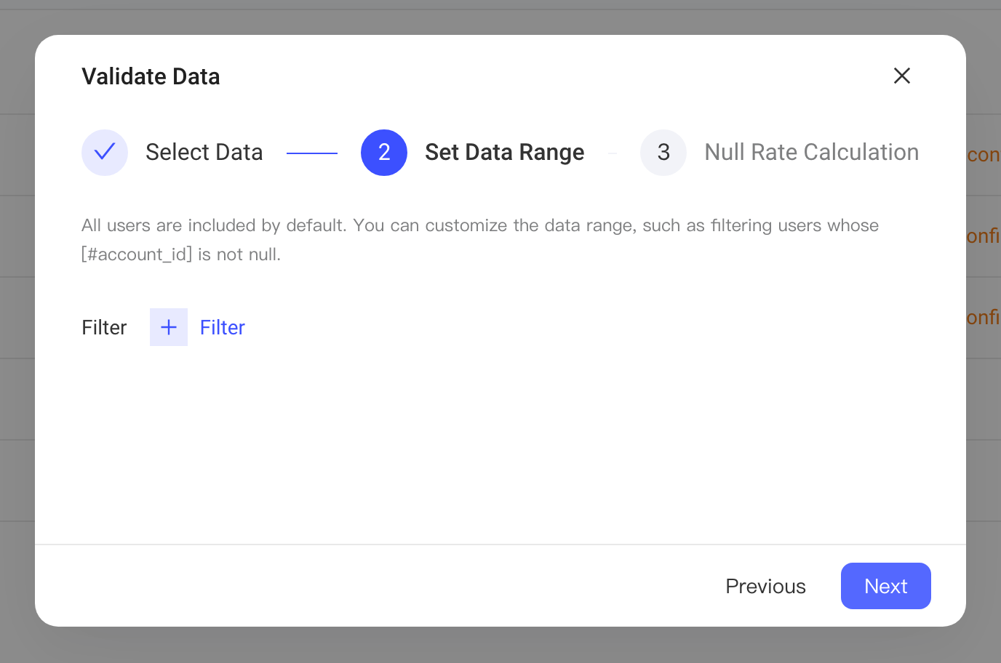Click the blue Filter link
This screenshot has width=1001, height=663.
[223, 328]
